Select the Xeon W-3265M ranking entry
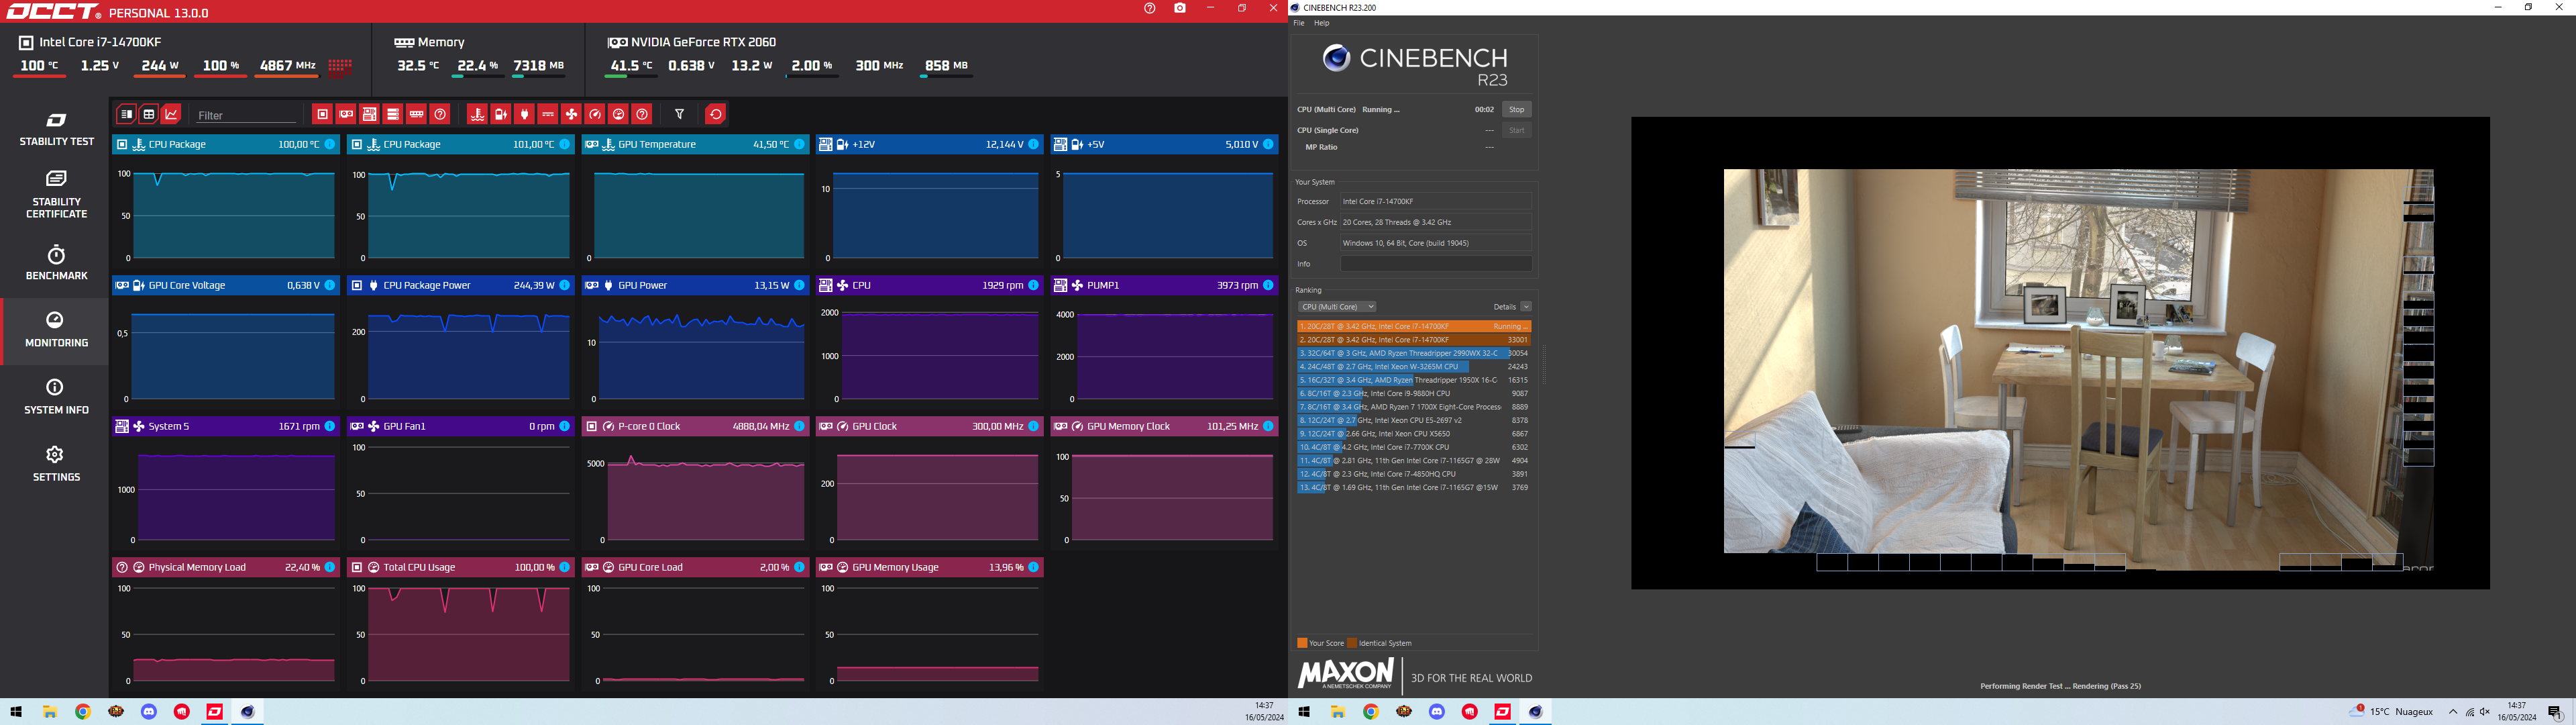Image resolution: width=2576 pixels, height=725 pixels. (1414, 367)
